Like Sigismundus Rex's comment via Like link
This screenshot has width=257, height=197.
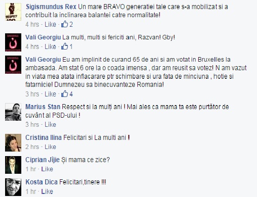(50, 24)
